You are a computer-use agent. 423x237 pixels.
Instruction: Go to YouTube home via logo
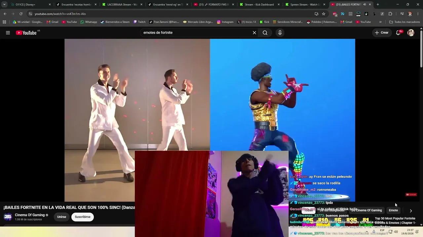tap(26, 33)
